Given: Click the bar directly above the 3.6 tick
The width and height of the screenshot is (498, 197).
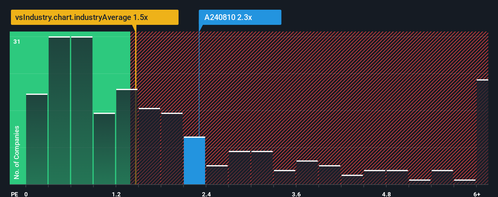Looking at the screenshot, I should 307,172.
